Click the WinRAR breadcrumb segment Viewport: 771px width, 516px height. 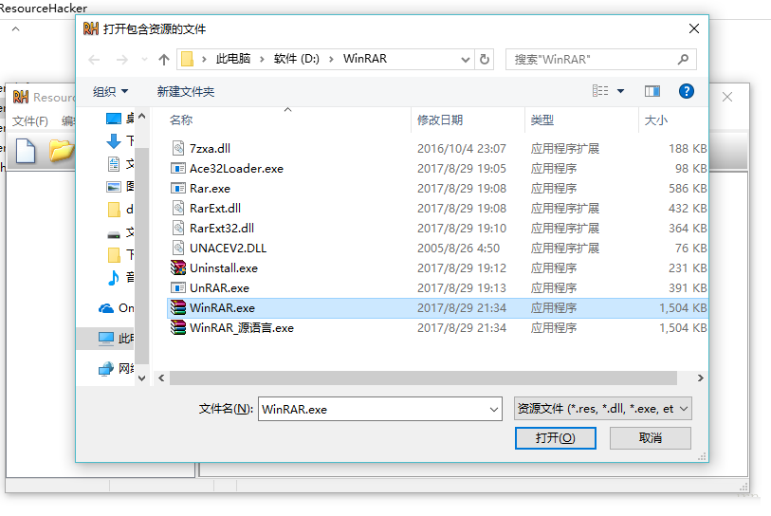pos(365,59)
